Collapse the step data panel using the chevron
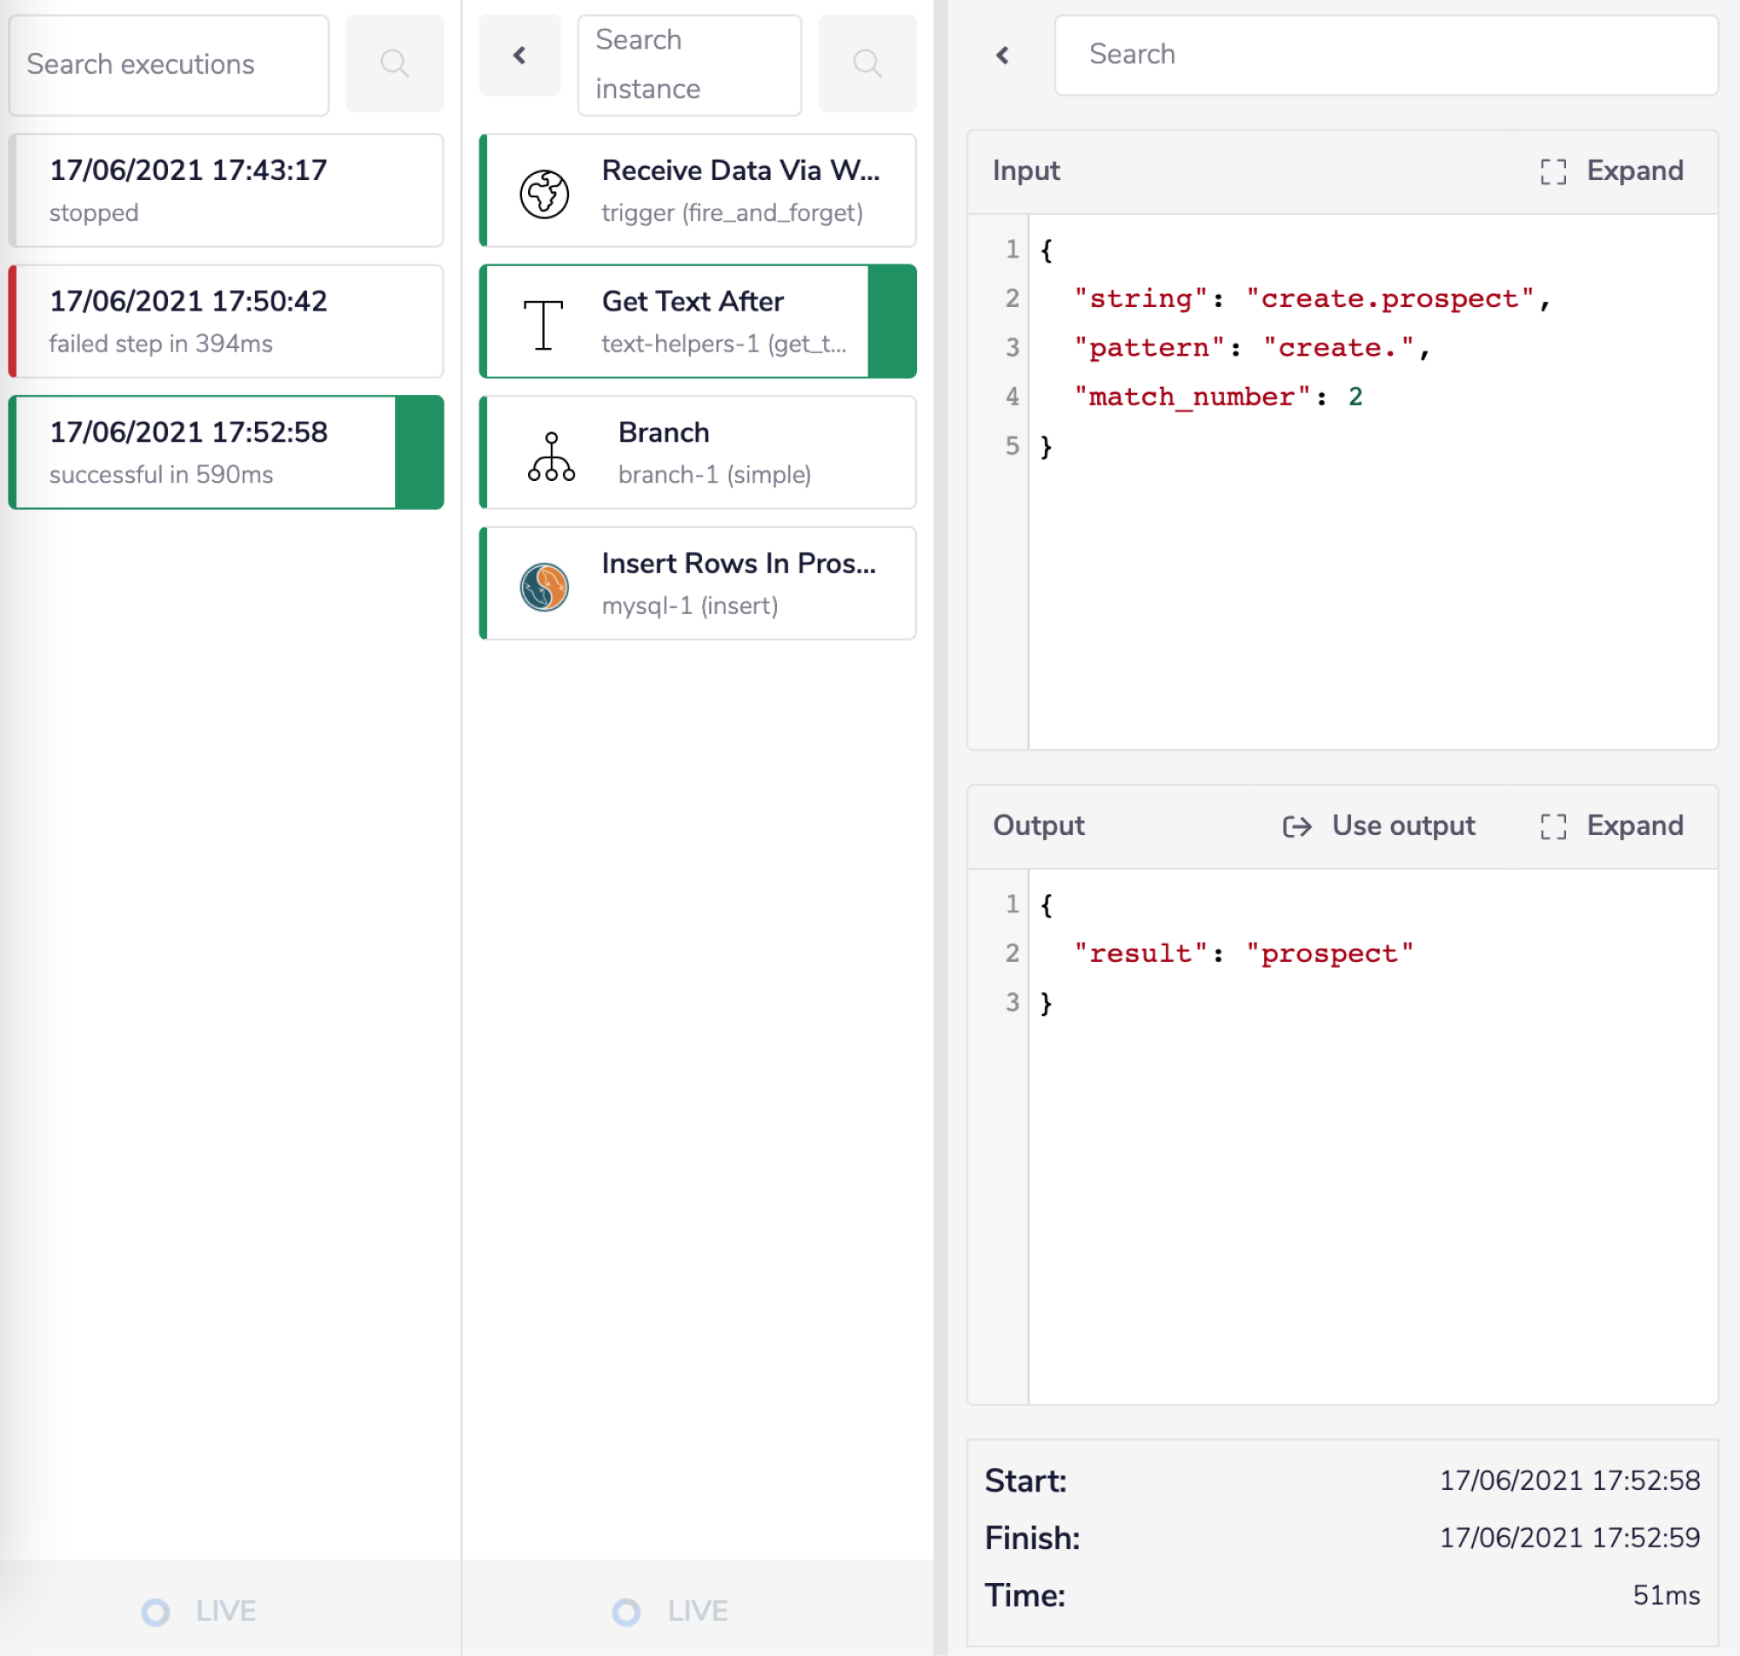Screen dimensions: 1740x1656 tap(1002, 55)
